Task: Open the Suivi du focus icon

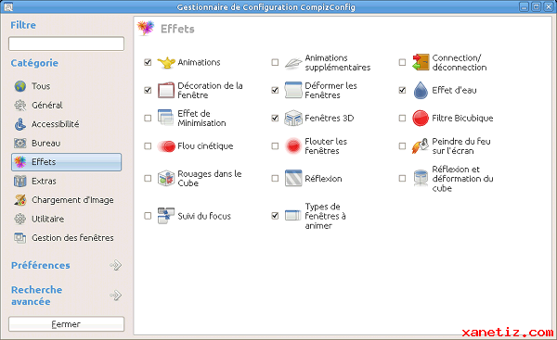Action: 166,216
